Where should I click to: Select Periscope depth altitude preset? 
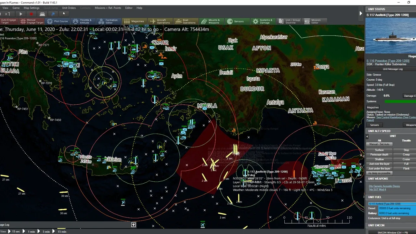pyautogui.click(x=379, y=155)
